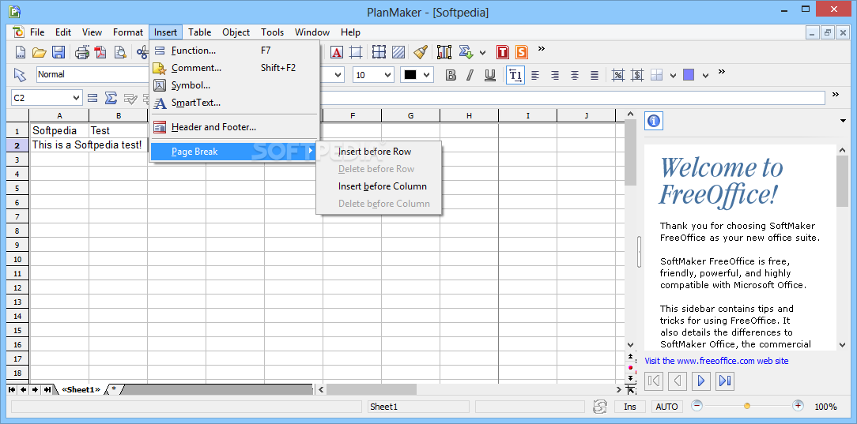Screen dimensions: 857x424
Task: Toggle justified alignment
Action: [x=595, y=75]
